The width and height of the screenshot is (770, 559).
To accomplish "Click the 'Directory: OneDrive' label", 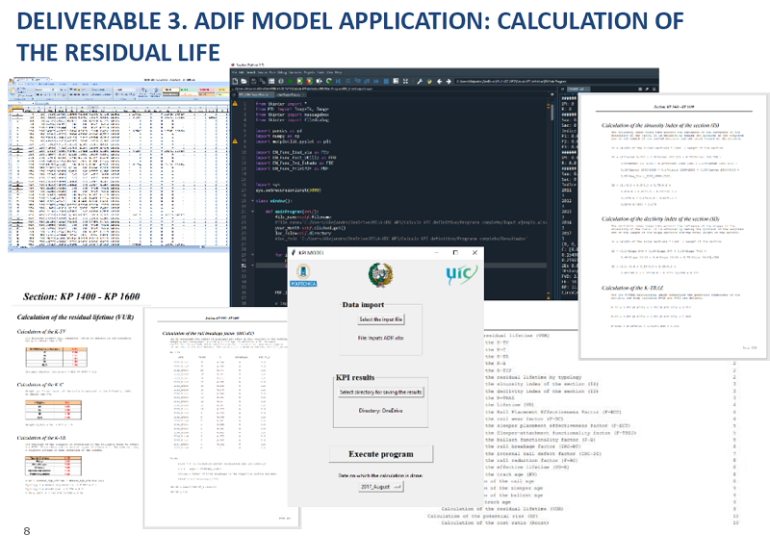I will [x=380, y=410].
